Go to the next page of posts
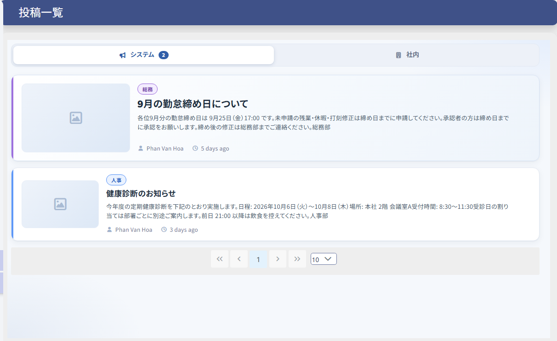The height and width of the screenshot is (341, 557). click(x=278, y=259)
